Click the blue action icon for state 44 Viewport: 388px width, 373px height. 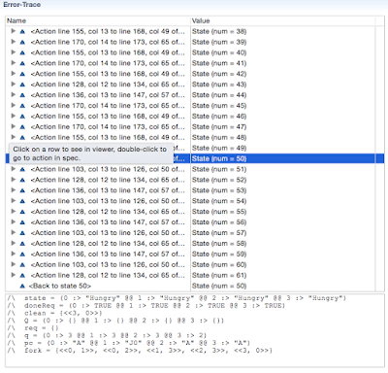click(x=22, y=95)
